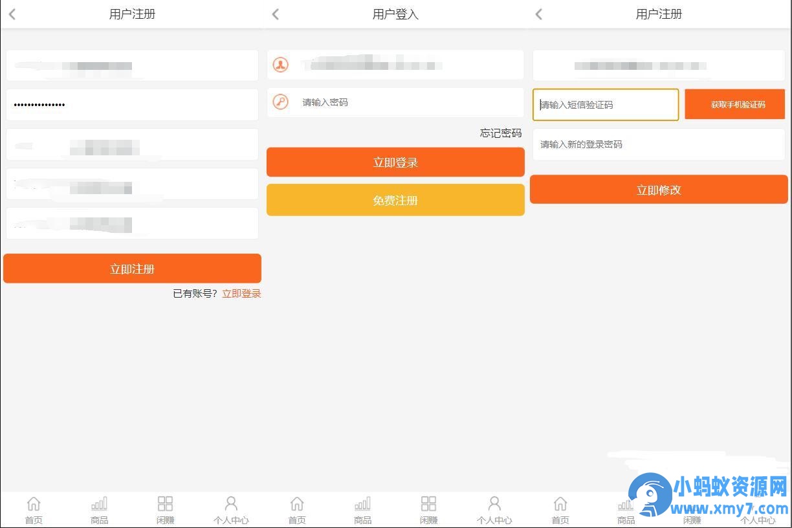Open 商品 in the middle screen's bottom bar
Screen dimensions: 792x528
[362, 510]
